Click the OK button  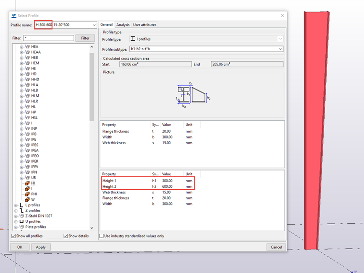[x=20, y=247]
